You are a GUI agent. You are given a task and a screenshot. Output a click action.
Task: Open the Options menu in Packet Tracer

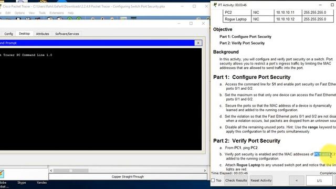[19, 13]
